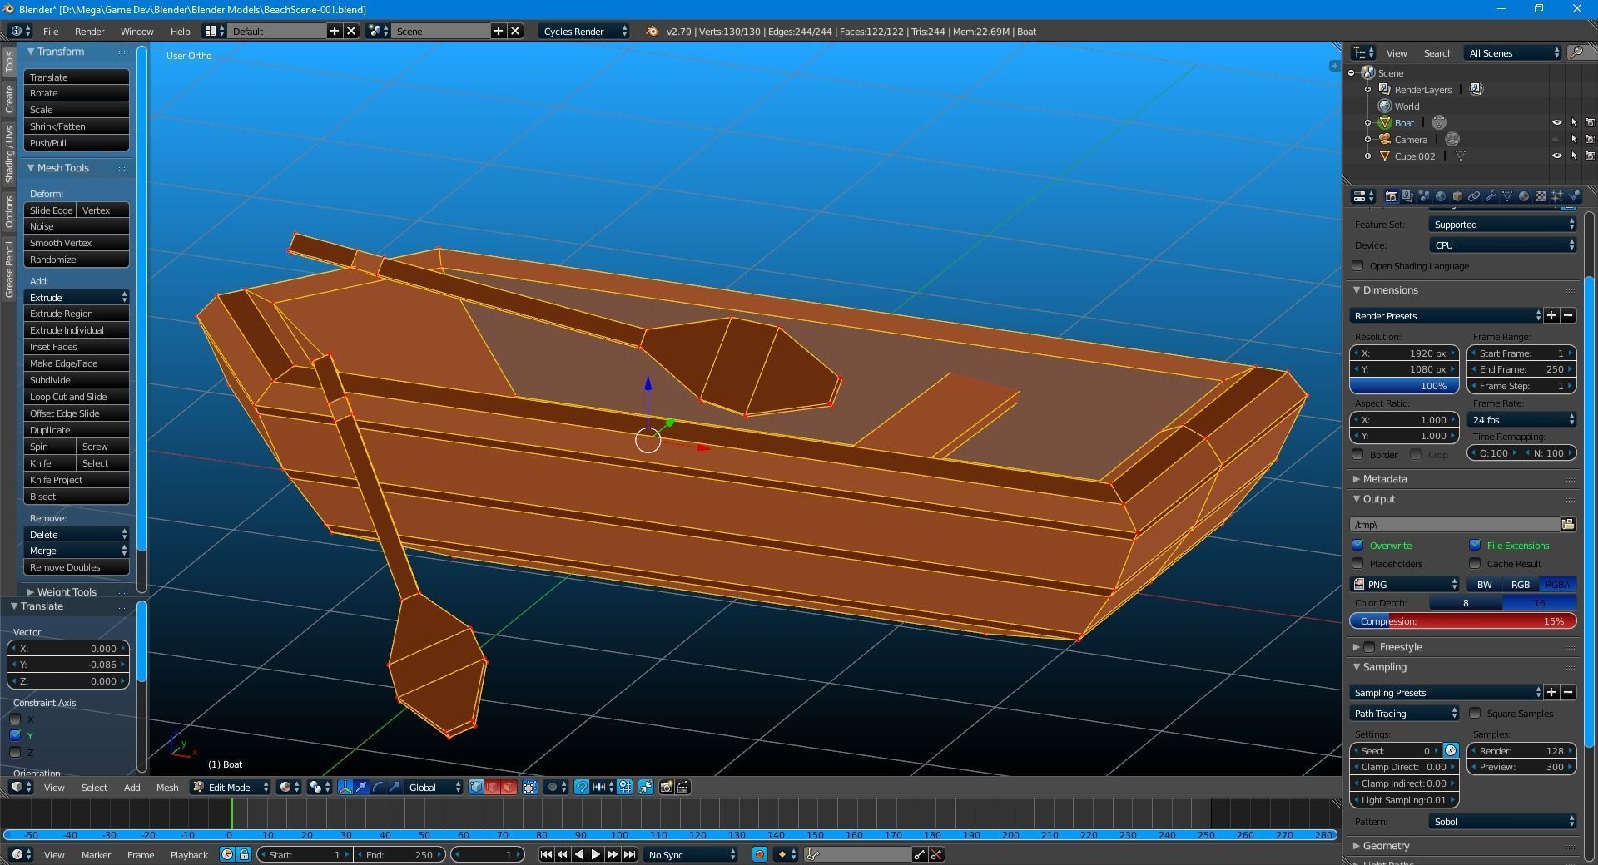This screenshot has height=865, width=1598.
Task: Open the Scene properties tab
Action: pos(1423,196)
